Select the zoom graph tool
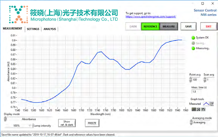 199,110
